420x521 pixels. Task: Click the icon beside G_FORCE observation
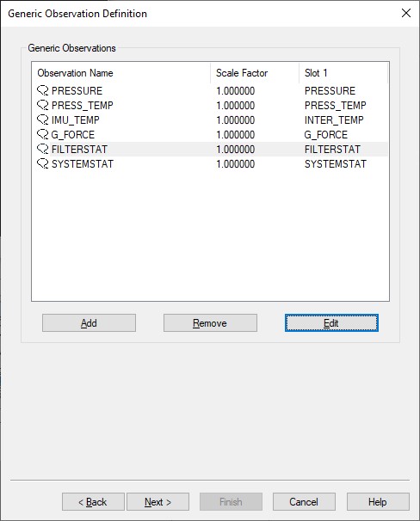(x=42, y=134)
